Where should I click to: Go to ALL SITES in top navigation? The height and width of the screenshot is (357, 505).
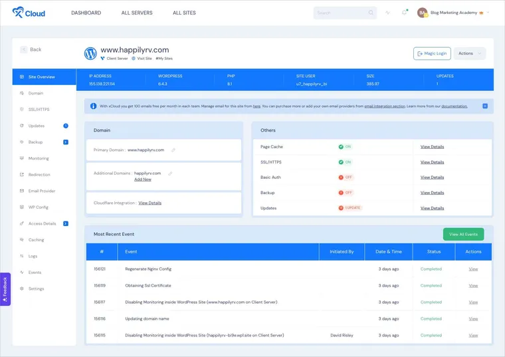tap(184, 13)
